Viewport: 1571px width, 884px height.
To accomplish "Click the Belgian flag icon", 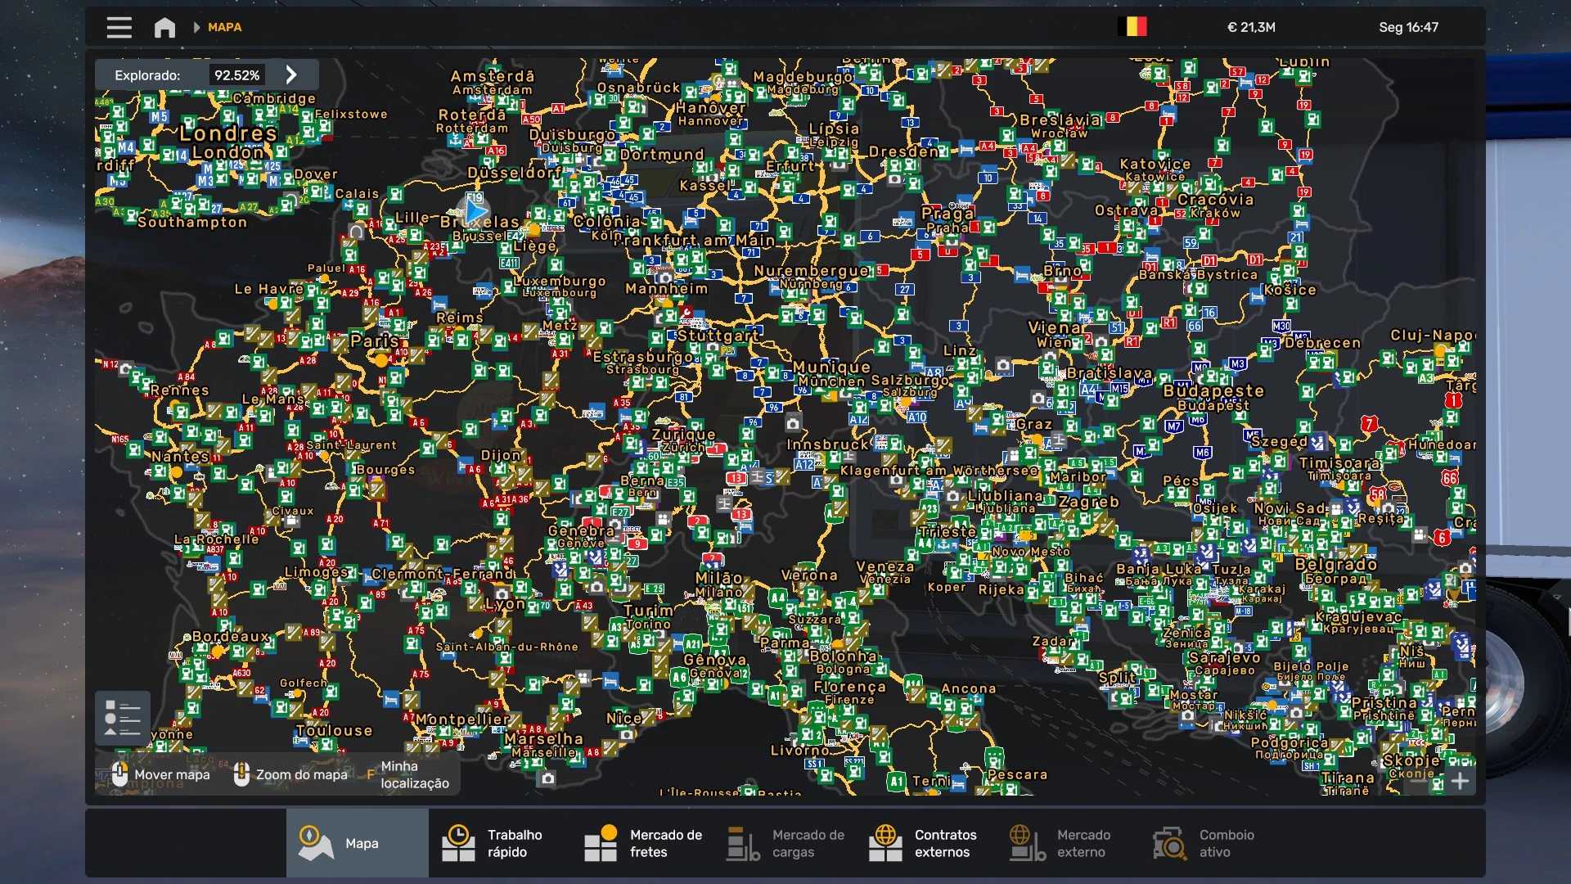I will pos(1132,27).
